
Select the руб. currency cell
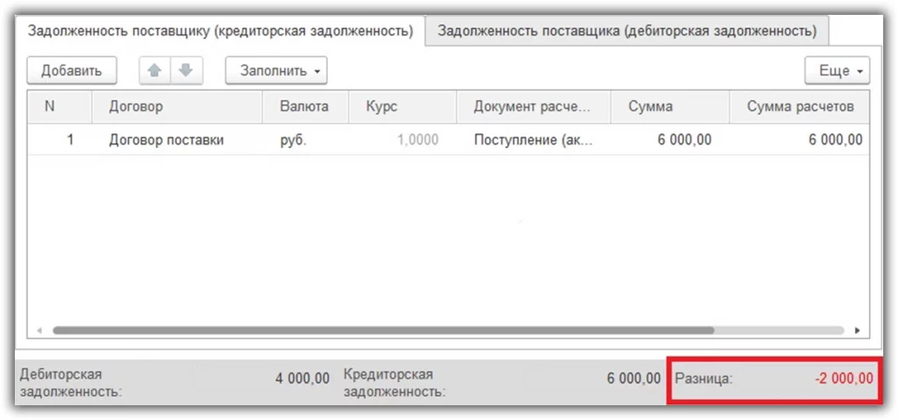[293, 139]
